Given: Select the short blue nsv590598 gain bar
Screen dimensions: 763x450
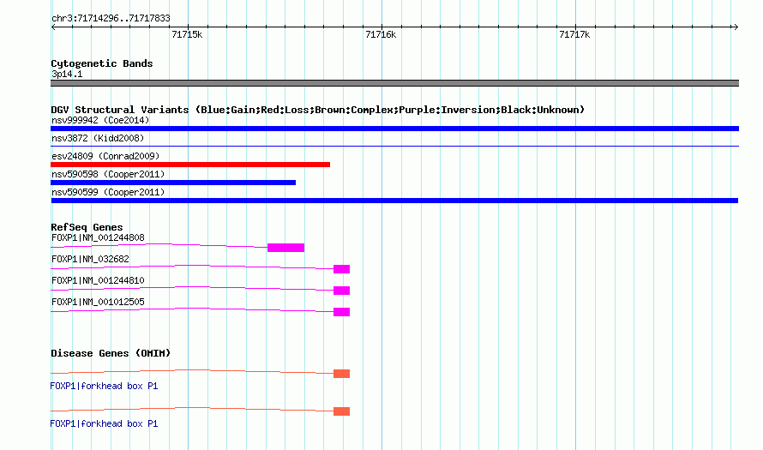Looking at the screenshot, I should pos(173,183).
